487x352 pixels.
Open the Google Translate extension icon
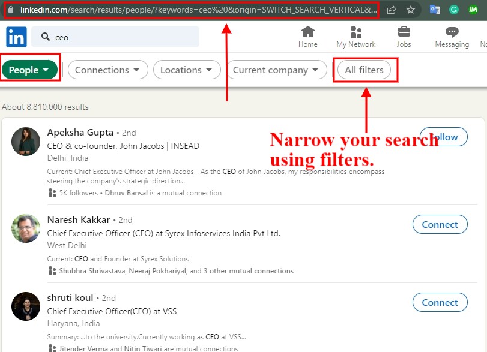pos(434,10)
